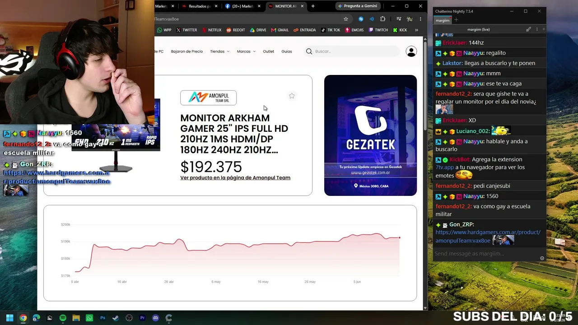Open the EMOJIS bookmark
578x325 pixels.
tap(354, 30)
